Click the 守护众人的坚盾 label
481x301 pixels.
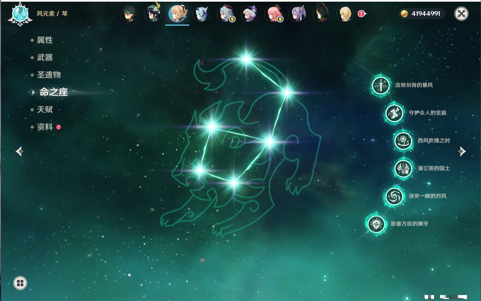(428, 113)
